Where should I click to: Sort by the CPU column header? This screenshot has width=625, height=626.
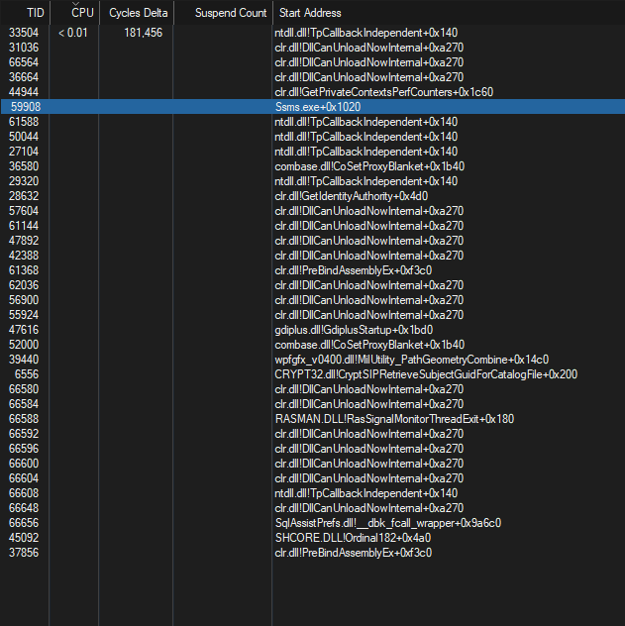pos(74,13)
